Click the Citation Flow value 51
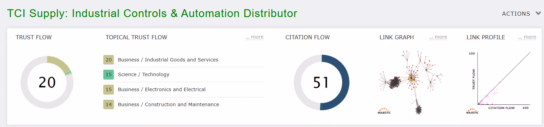Image resolution: width=544 pixels, height=127 pixels. click(x=321, y=82)
